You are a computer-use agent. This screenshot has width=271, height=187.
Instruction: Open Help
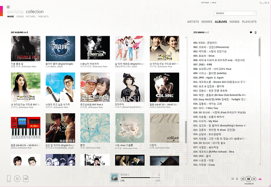pyautogui.click(x=214, y=3)
